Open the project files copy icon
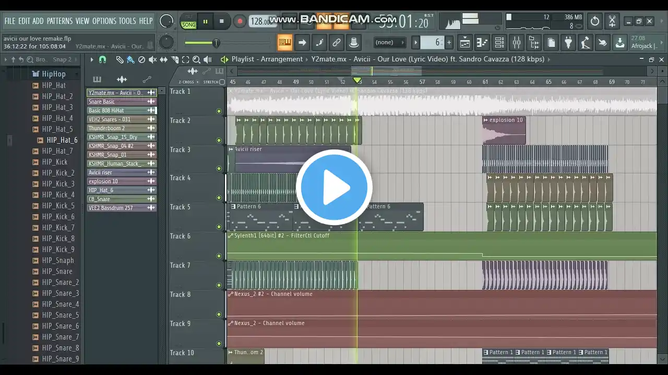Screen dimensions: 668x375 pyautogui.click(x=551, y=43)
